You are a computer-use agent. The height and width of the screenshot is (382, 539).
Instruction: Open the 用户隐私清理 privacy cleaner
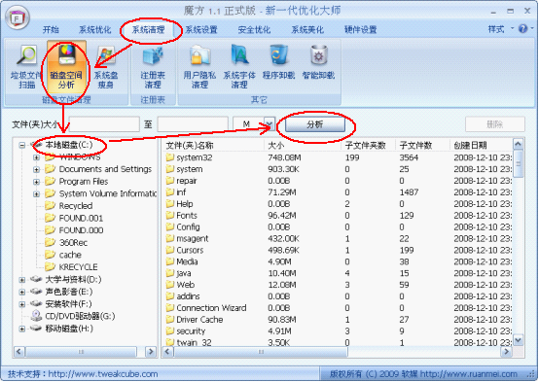point(199,67)
